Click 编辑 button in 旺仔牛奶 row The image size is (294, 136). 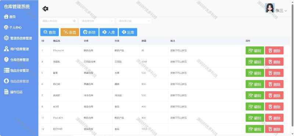coord(255,129)
